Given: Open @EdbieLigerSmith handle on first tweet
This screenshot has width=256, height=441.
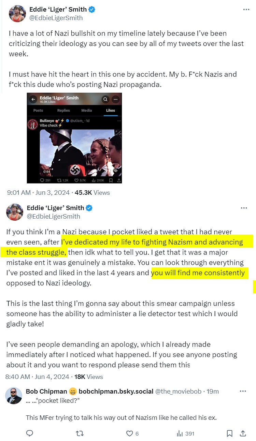Looking at the screenshot, I should (x=56, y=18).
